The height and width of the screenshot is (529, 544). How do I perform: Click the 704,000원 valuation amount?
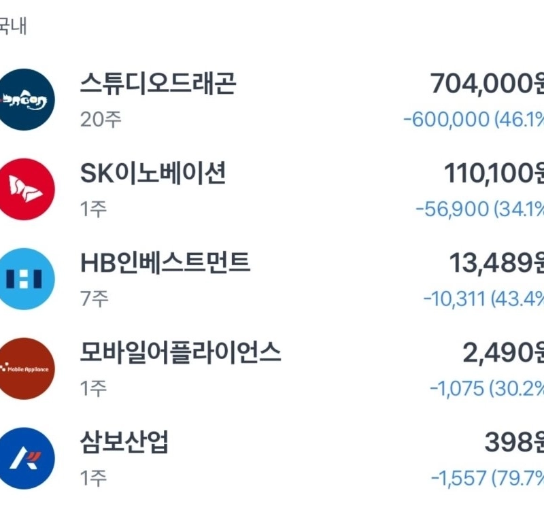[x=487, y=84]
